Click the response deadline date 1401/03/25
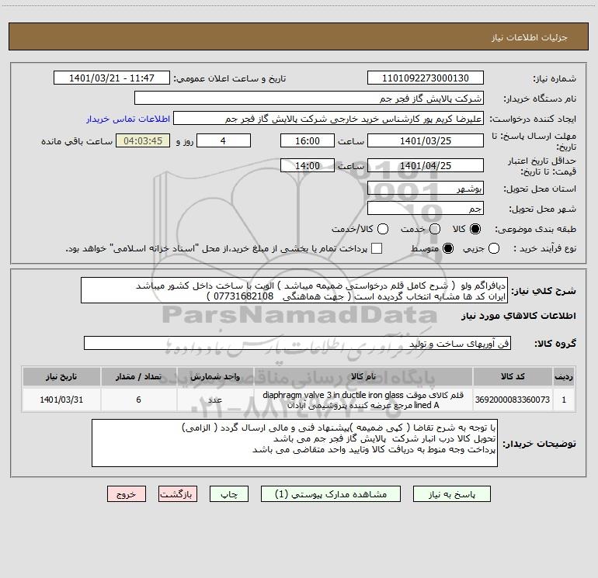 pyautogui.click(x=426, y=140)
